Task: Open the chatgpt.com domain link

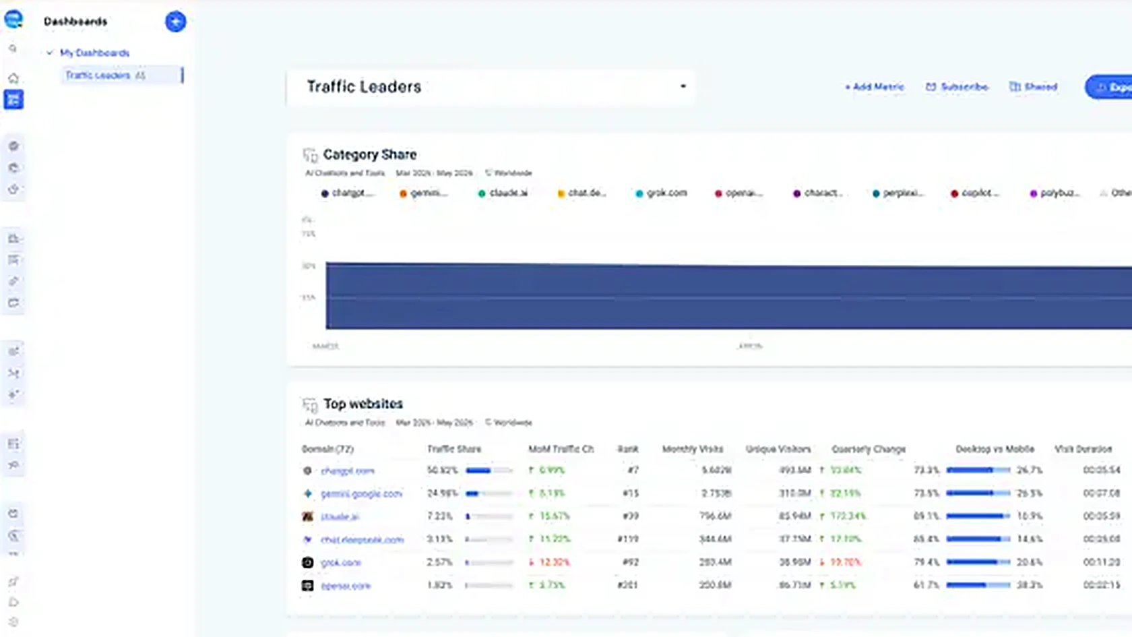Action: pos(348,471)
